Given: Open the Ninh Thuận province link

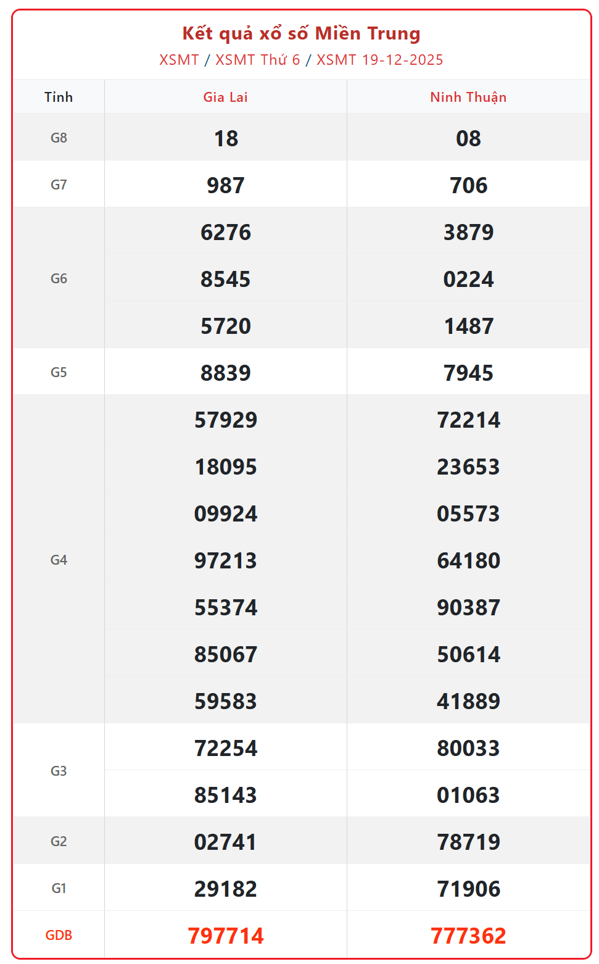Looking at the screenshot, I should (x=468, y=97).
